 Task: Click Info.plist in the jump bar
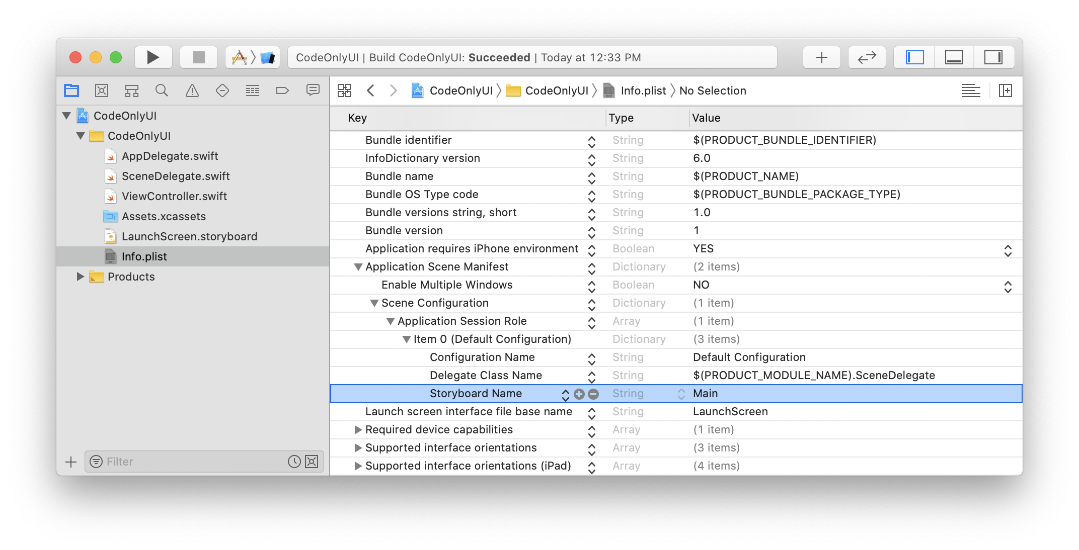(635, 90)
